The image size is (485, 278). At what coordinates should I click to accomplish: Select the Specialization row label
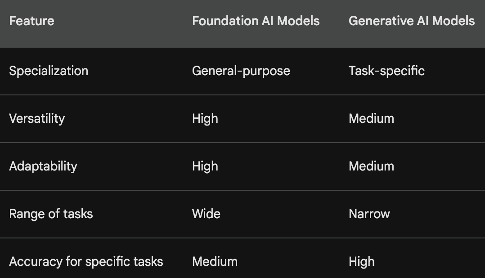(x=49, y=71)
